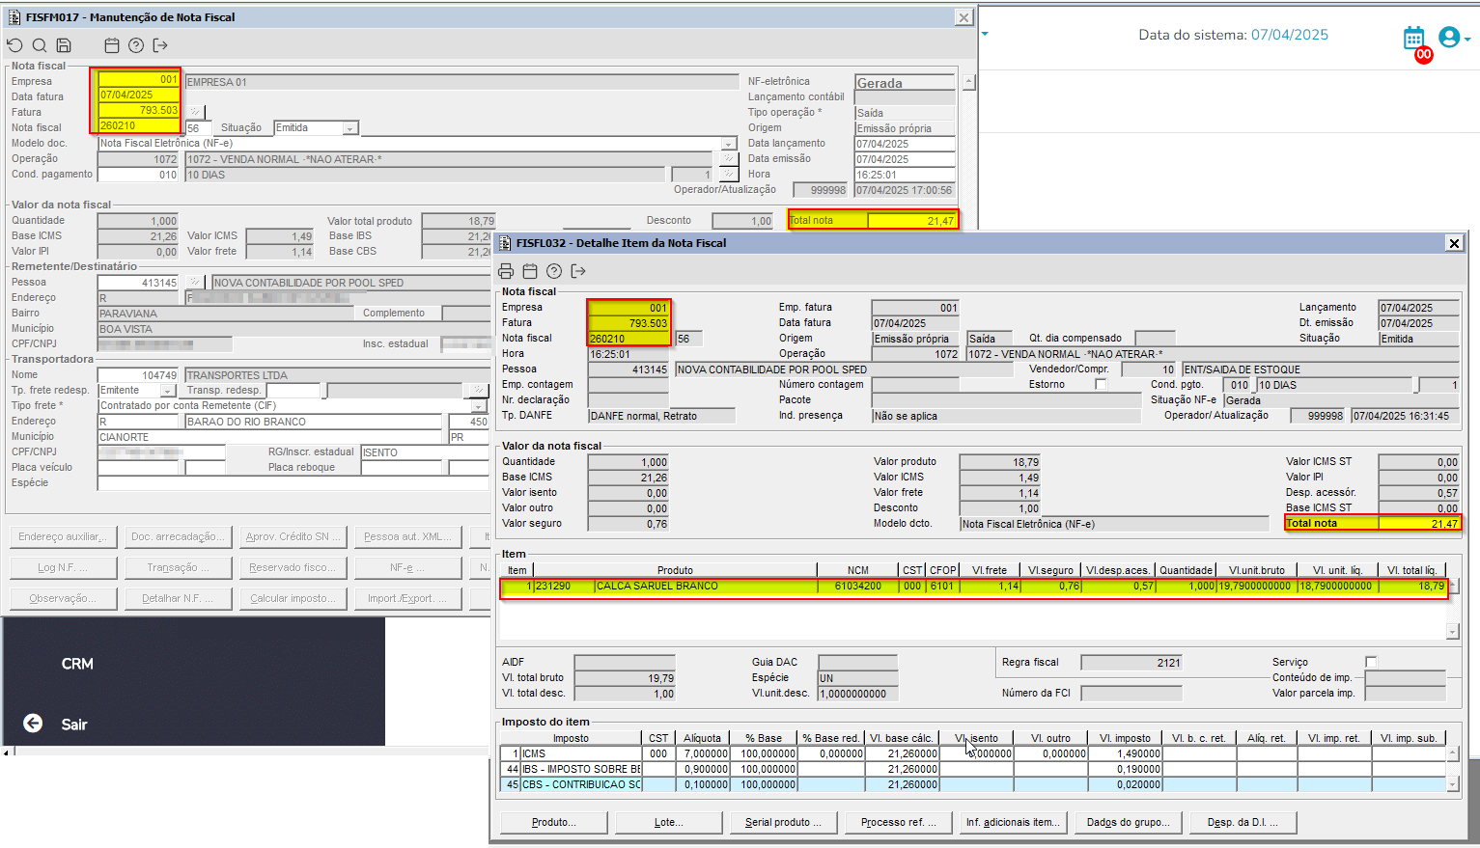
Task: Click the Alíquota column header in tax grid
Action: [x=702, y=738]
